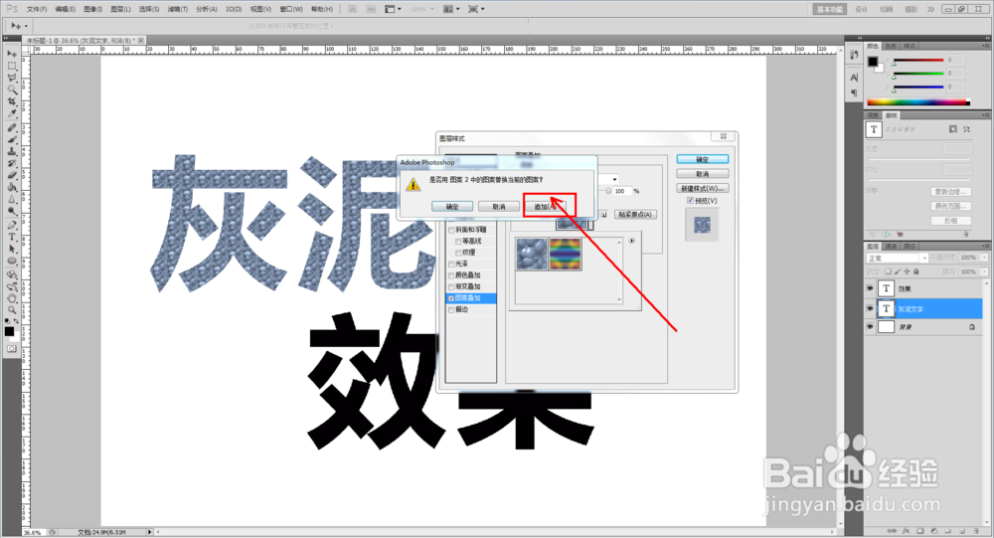Viewport: 994px width, 538px height.
Task: Select the Pen tool
Action: click(11, 225)
